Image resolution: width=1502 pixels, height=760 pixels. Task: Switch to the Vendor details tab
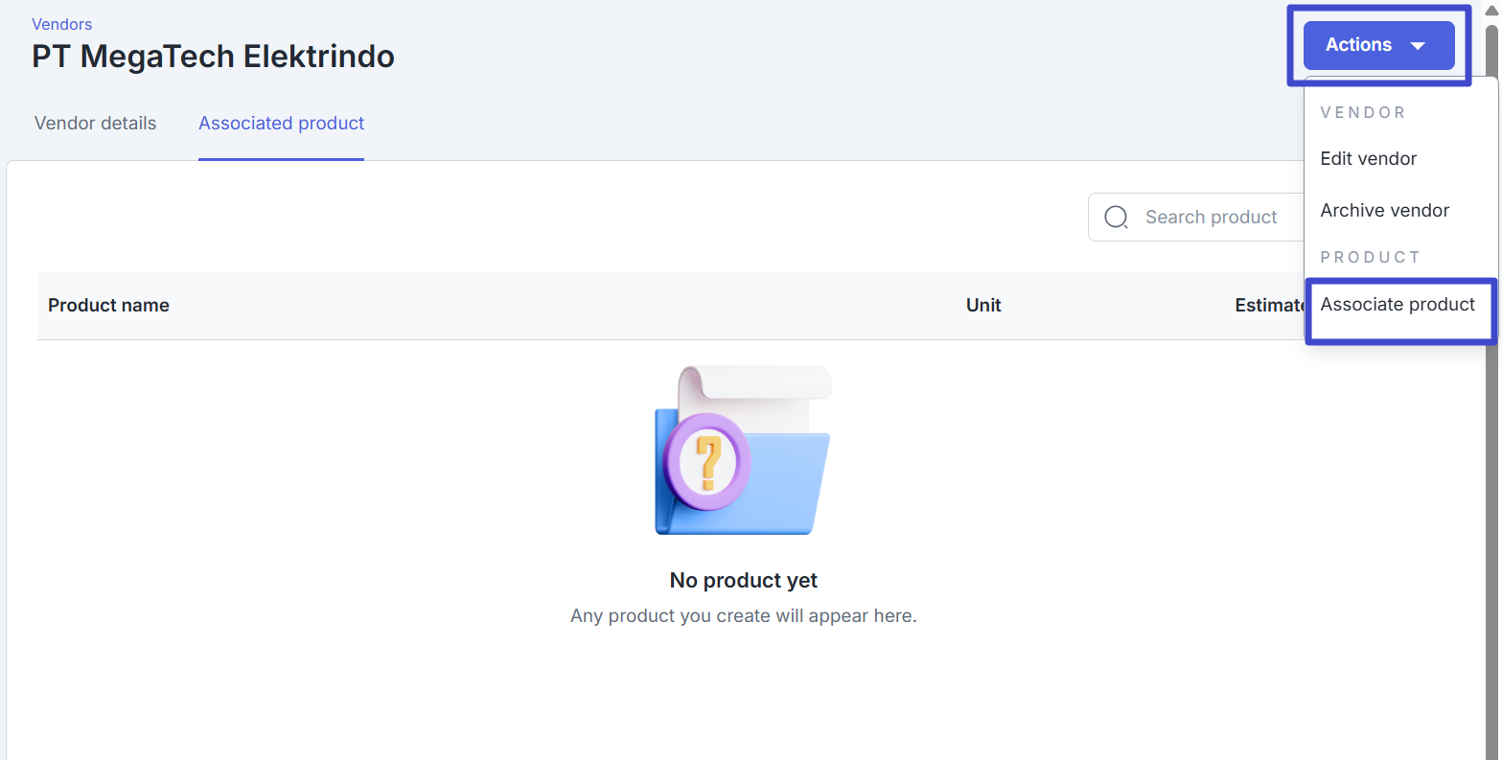click(x=95, y=124)
